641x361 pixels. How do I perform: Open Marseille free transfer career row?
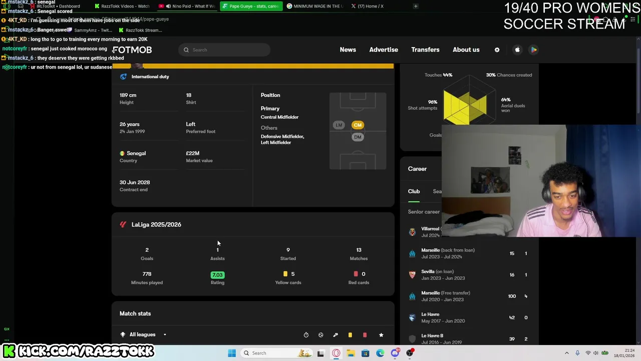pos(469,296)
